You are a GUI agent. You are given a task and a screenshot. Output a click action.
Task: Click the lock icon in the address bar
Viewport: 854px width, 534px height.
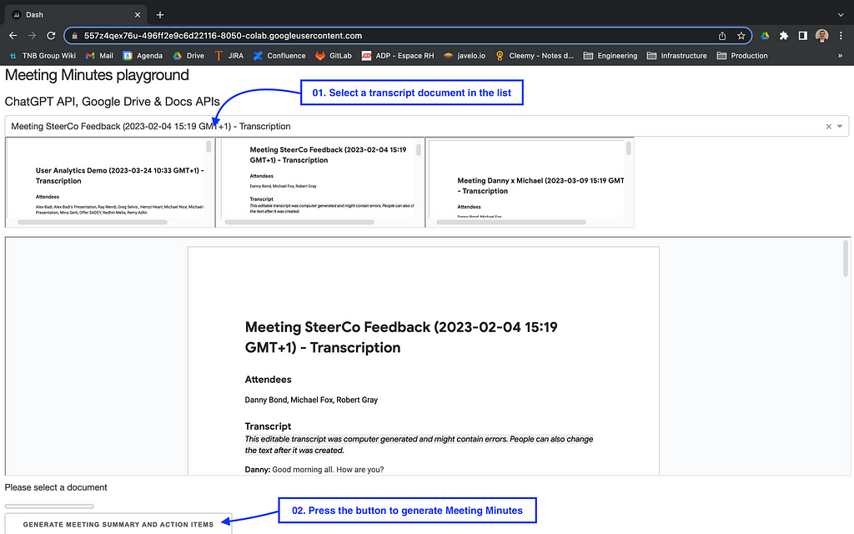coord(74,36)
